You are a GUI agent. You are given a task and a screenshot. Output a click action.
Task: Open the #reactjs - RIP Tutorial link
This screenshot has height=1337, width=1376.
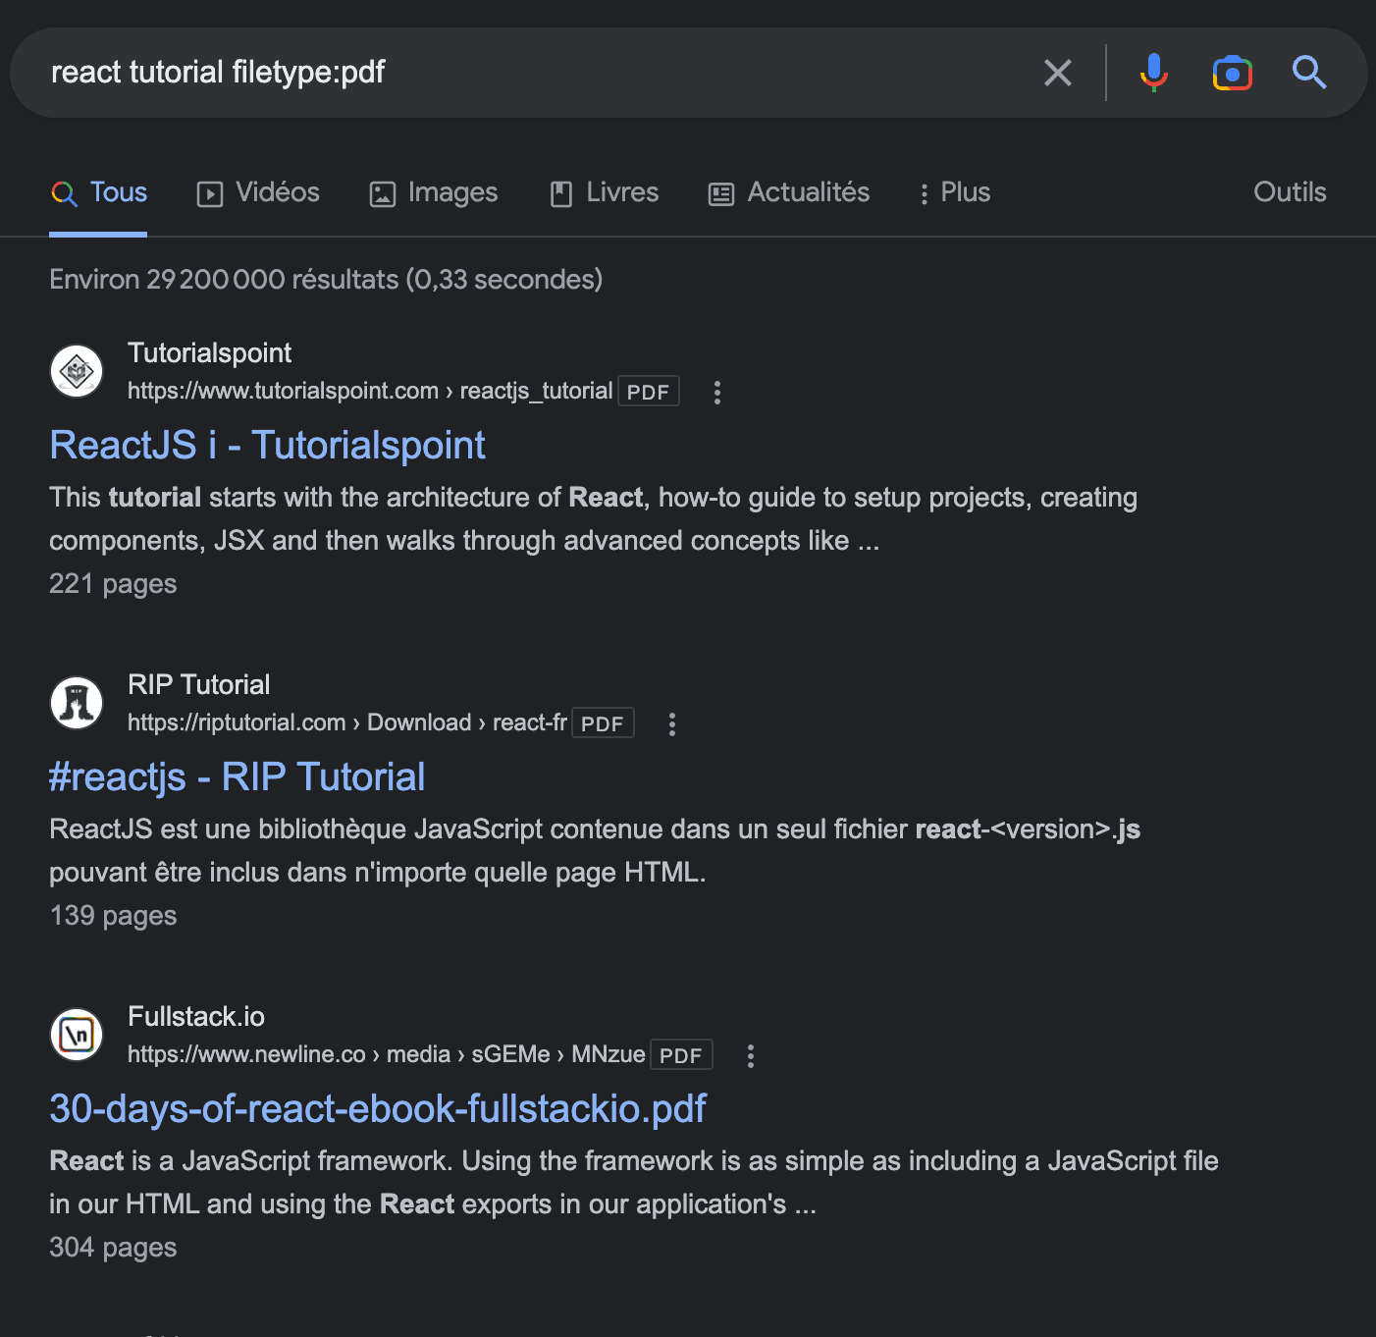click(237, 777)
